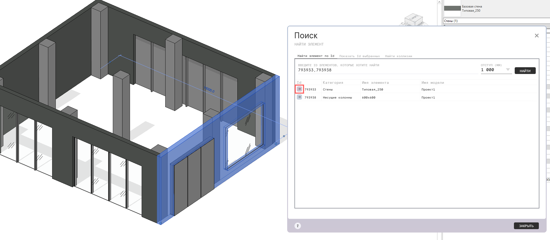Sort results by the Имя элемента column header
The image size is (550, 240).
coord(375,82)
